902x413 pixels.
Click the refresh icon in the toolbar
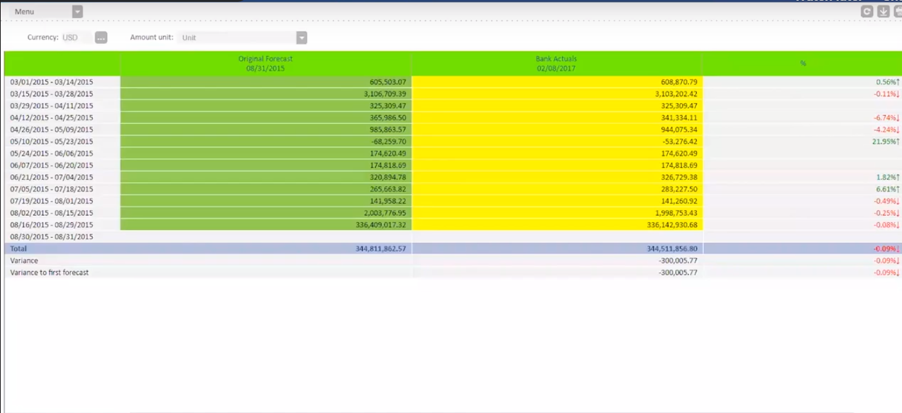[867, 11]
